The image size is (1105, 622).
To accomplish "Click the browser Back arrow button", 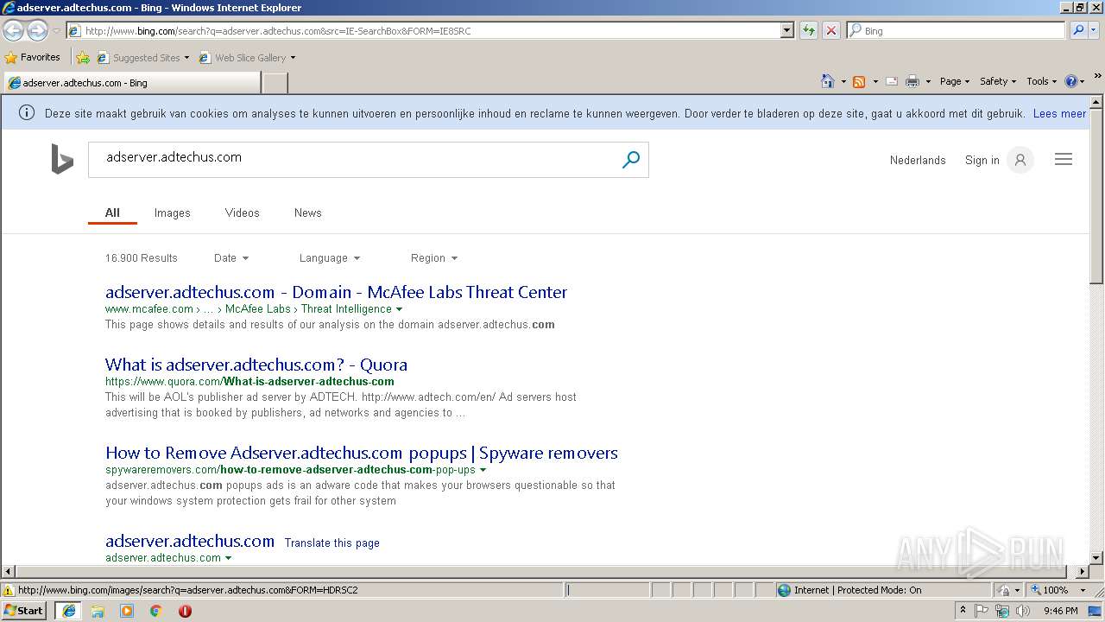I will point(14,31).
